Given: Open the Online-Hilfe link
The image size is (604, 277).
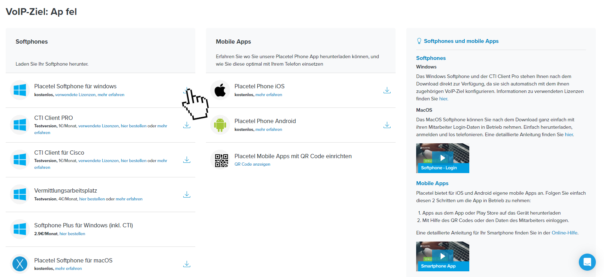Looking at the screenshot, I should pos(565,233).
